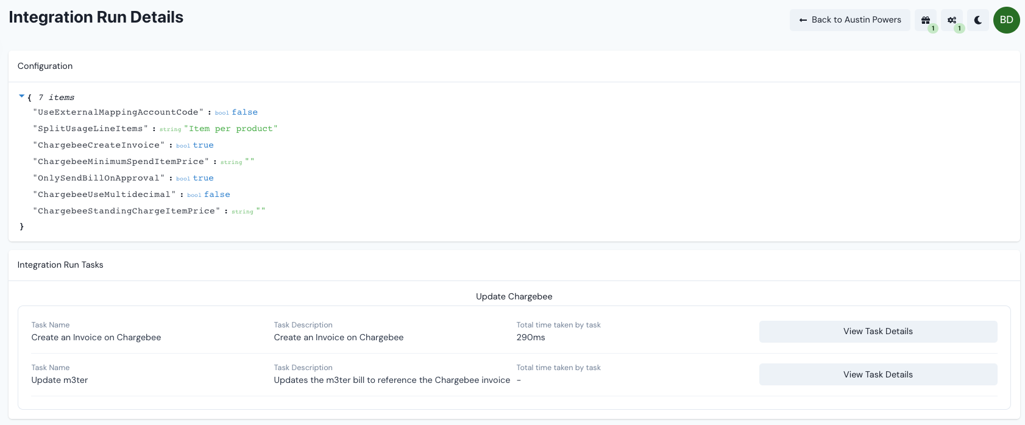Click the Integration Run Tasks section header
The height and width of the screenshot is (425, 1025).
(60, 265)
